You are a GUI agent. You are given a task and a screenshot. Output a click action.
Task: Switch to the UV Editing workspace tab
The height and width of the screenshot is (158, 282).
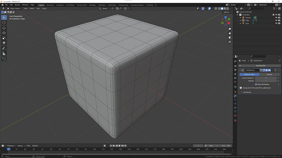click(x=70, y=5)
